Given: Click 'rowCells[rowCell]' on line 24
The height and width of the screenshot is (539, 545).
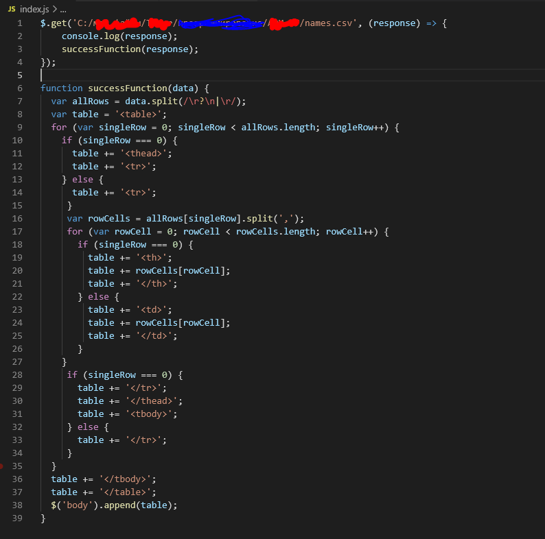Looking at the screenshot, I should (180, 322).
